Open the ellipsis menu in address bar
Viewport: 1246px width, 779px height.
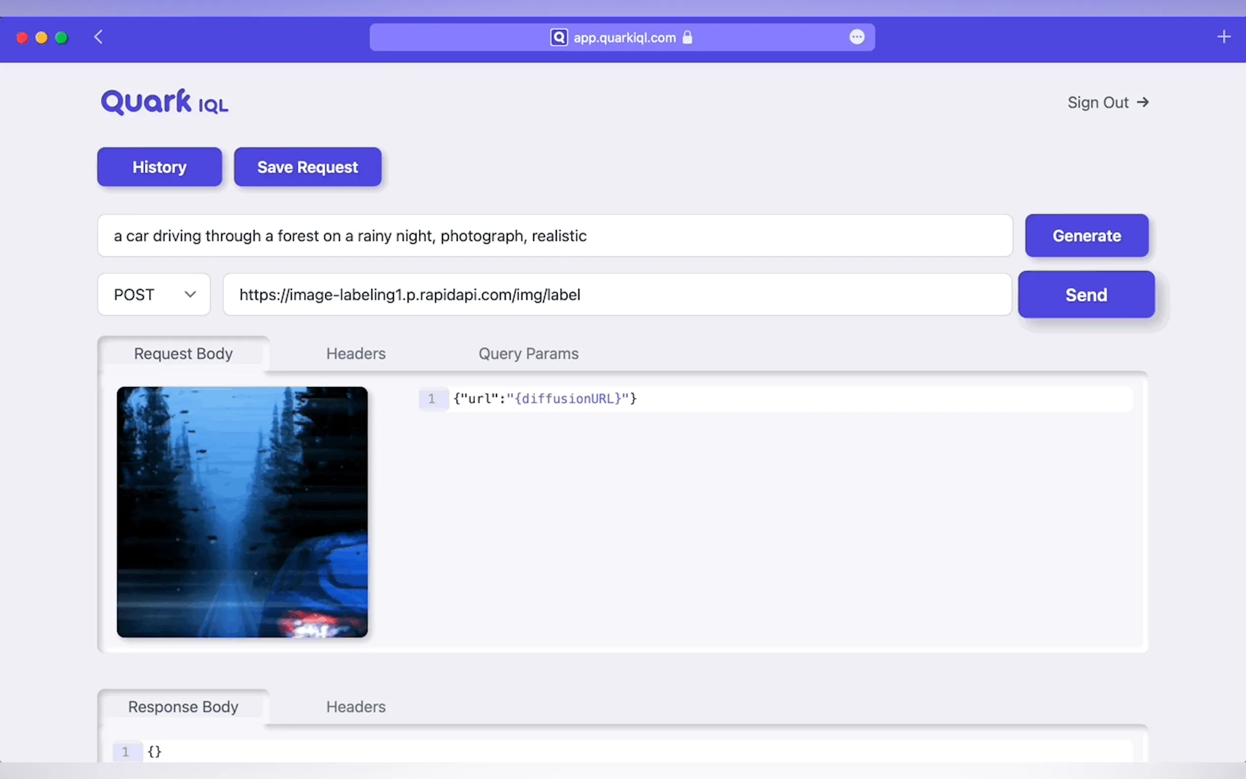tap(857, 37)
